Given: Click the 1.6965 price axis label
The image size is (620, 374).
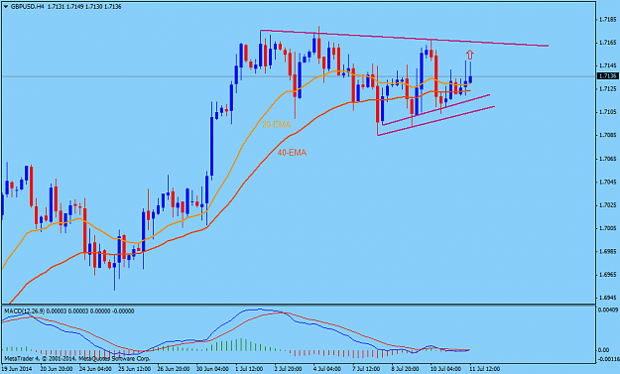Looking at the screenshot, I should tap(608, 275).
